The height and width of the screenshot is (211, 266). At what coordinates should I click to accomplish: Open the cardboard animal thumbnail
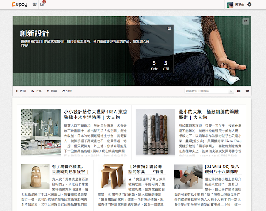pos(188,177)
